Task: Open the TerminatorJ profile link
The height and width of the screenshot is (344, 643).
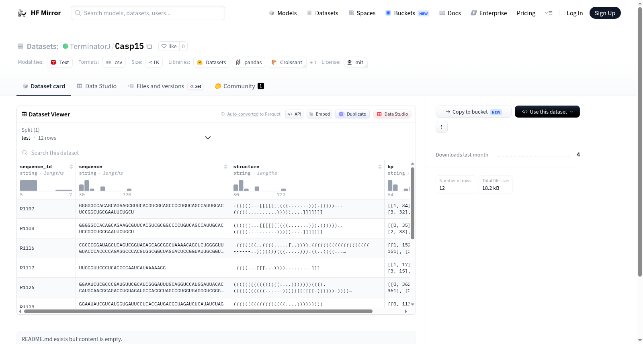Action: click(90, 46)
